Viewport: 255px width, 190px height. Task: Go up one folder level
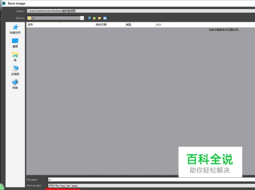(x=94, y=18)
